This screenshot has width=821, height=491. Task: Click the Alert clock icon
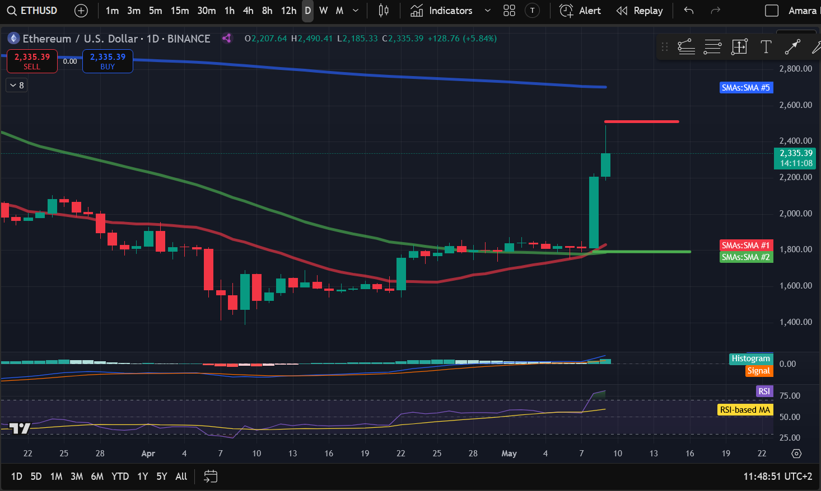click(x=567, y=11)
